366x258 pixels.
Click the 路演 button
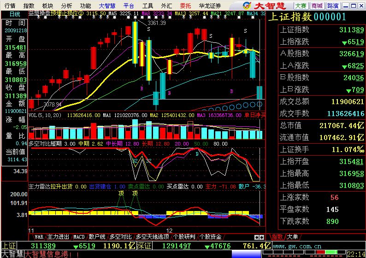[x=333, y=6]
